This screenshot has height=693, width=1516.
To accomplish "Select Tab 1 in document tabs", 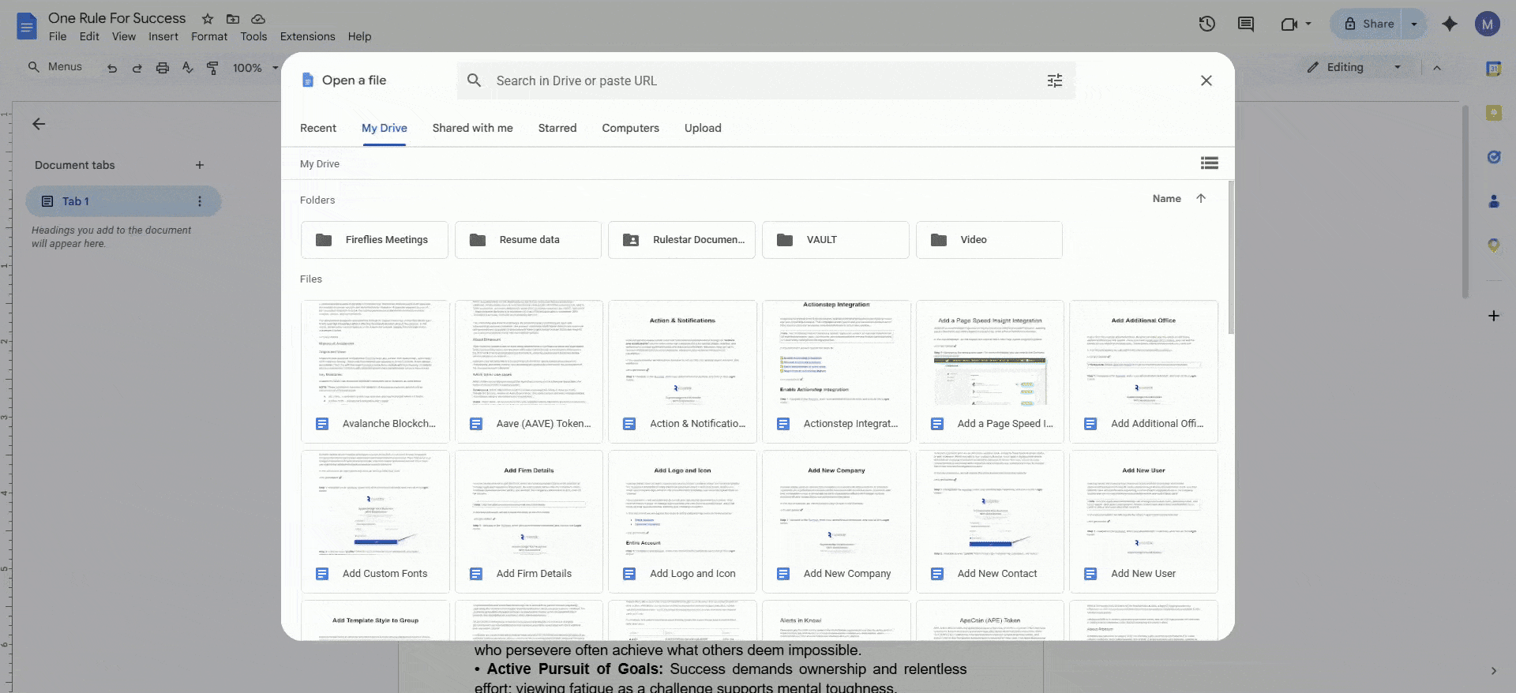I will [123, 201].
